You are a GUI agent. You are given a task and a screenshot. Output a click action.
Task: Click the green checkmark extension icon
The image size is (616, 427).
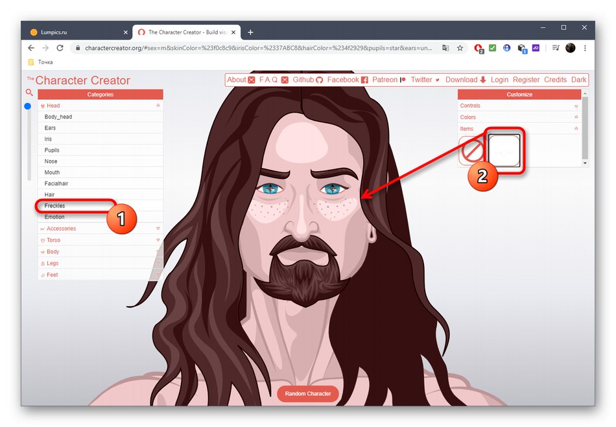[493, 48]
